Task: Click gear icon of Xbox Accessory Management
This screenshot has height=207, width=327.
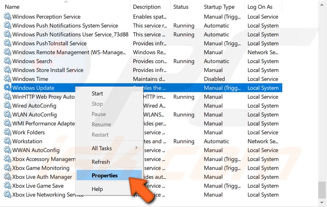Action: 7,159
